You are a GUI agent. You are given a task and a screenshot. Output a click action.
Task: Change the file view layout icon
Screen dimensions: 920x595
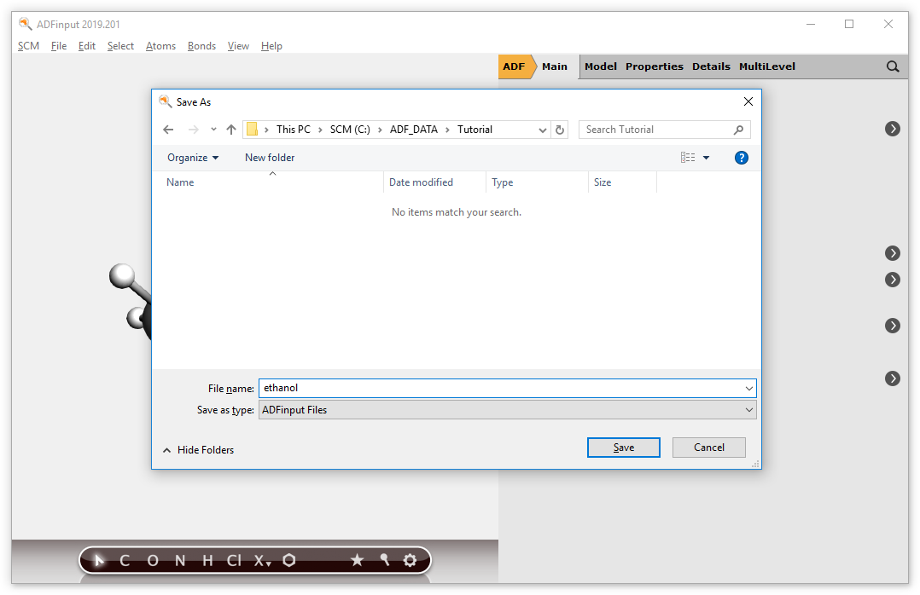[688, 158]
